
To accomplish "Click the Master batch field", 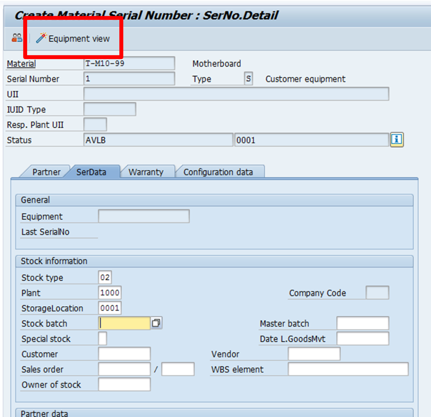I will (x=363, y=323).
